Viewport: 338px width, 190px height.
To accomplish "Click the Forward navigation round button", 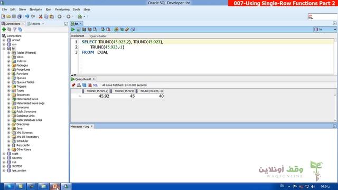I will pos(68,16).
